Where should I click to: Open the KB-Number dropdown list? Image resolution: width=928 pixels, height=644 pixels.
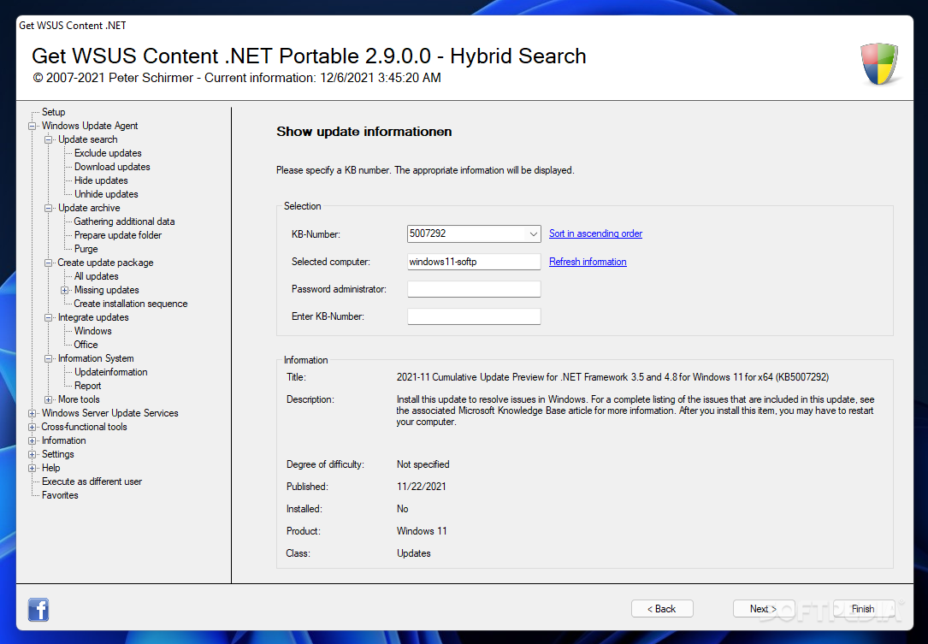click(533, 233)
